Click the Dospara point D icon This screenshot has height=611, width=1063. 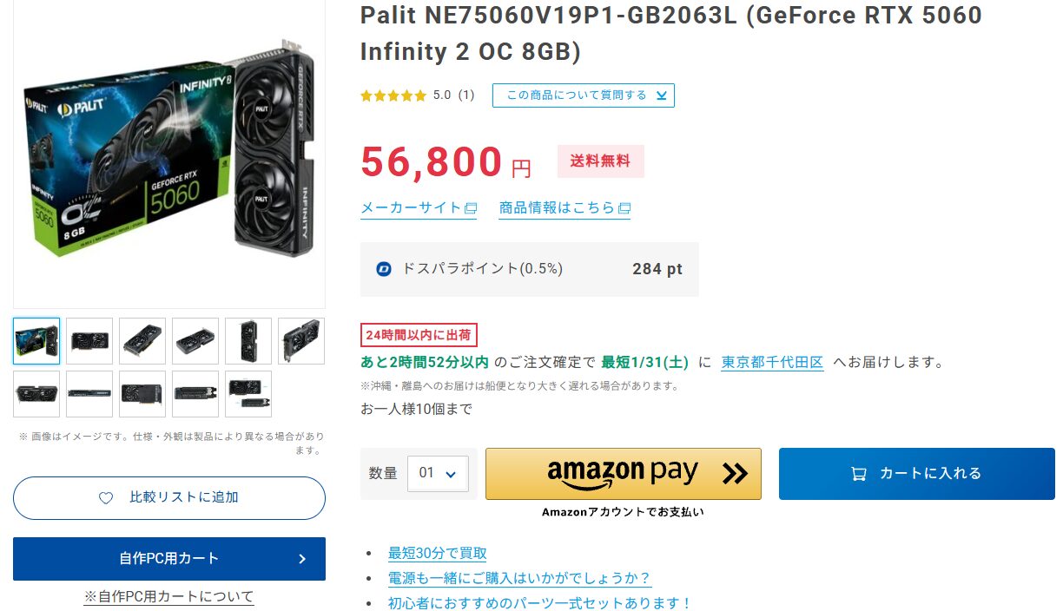[384, 269]
